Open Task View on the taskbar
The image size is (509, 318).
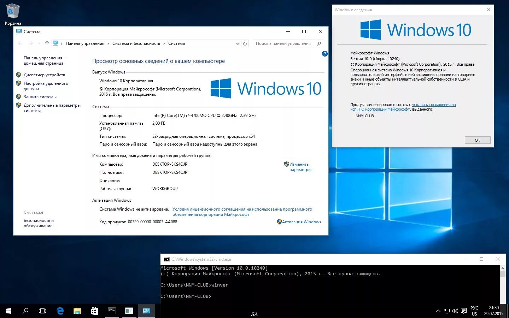42,311
